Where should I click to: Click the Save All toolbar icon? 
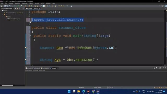(x=7, y=6)
